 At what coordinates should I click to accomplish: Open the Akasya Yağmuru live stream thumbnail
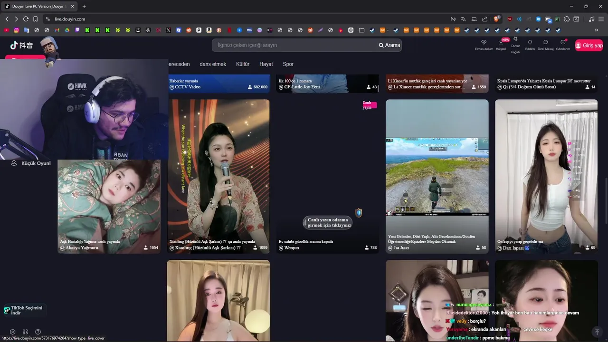click(109, 206)
